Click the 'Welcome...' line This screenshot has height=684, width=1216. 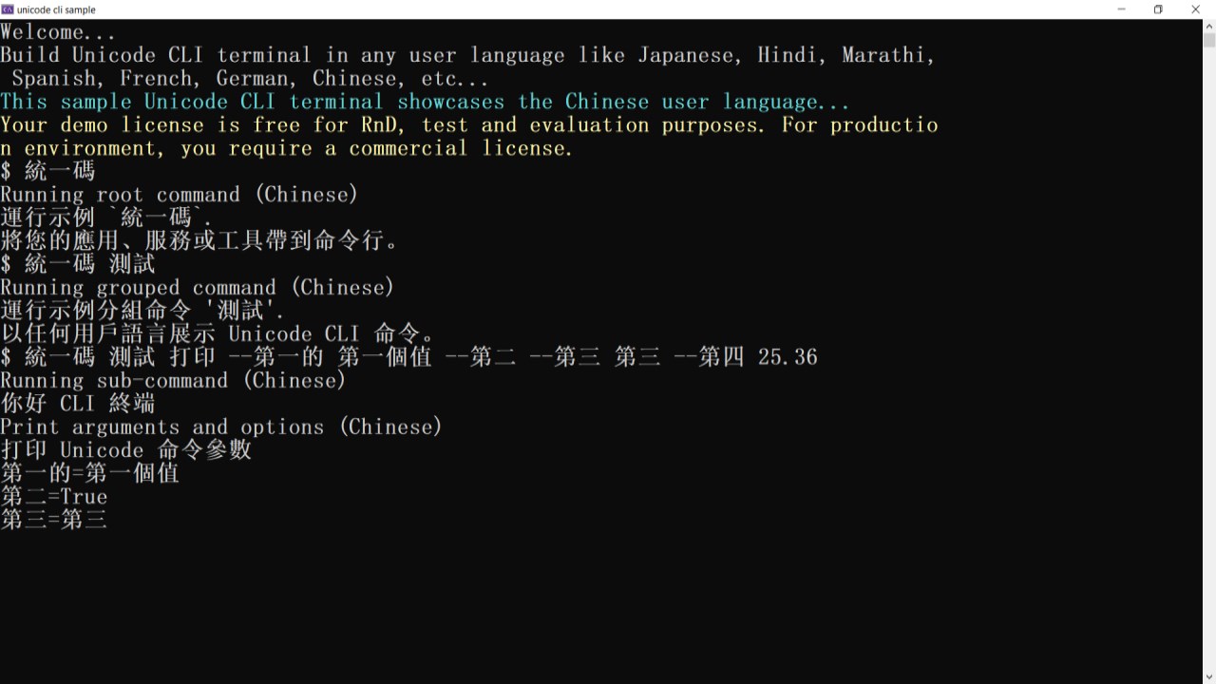[x=58, y=32]
